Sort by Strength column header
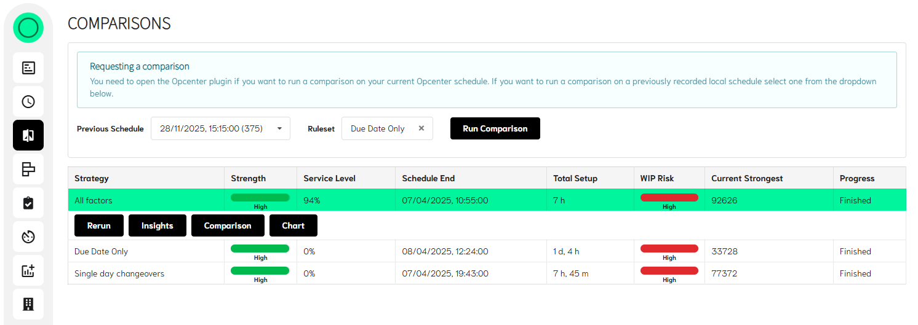 260,178
